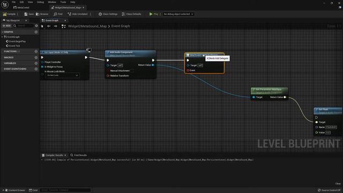
Task: Start Play in editor
Action: (154, 14)
